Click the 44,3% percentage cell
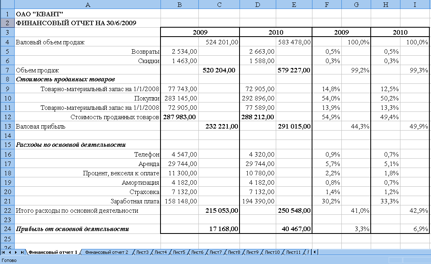431x264 pixels. coord(356,126)
